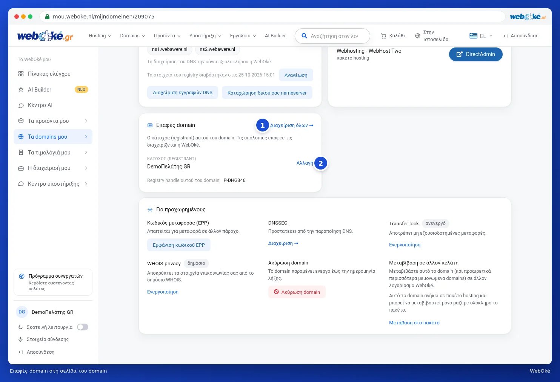Click the Πίνακας ελέγχου dashboard icon

[21, 74]
